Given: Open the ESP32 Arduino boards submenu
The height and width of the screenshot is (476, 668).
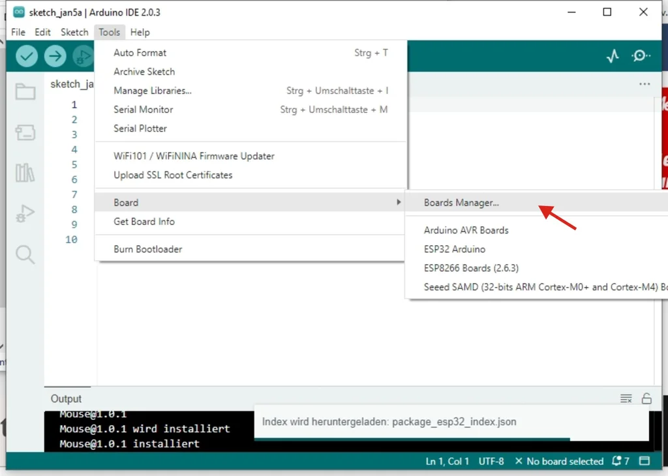Looking at the screenshot, I should click(455, 249).
